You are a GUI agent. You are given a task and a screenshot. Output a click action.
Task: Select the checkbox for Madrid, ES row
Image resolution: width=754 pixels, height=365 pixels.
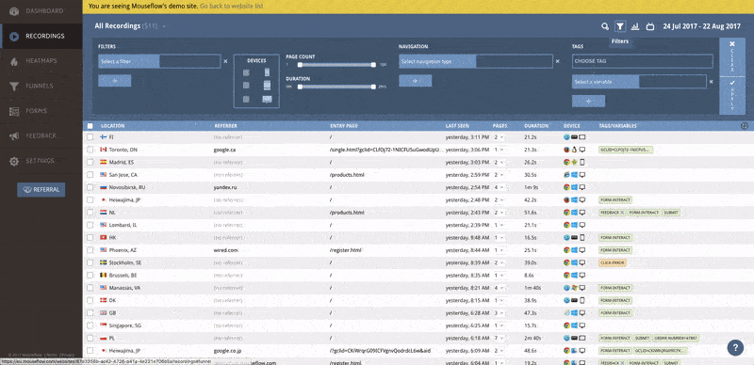pyautogui.click(x=90, y=162)
